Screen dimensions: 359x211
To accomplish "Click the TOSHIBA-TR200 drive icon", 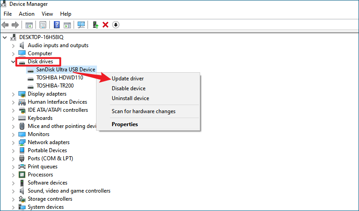I will [x=31, y=87].
